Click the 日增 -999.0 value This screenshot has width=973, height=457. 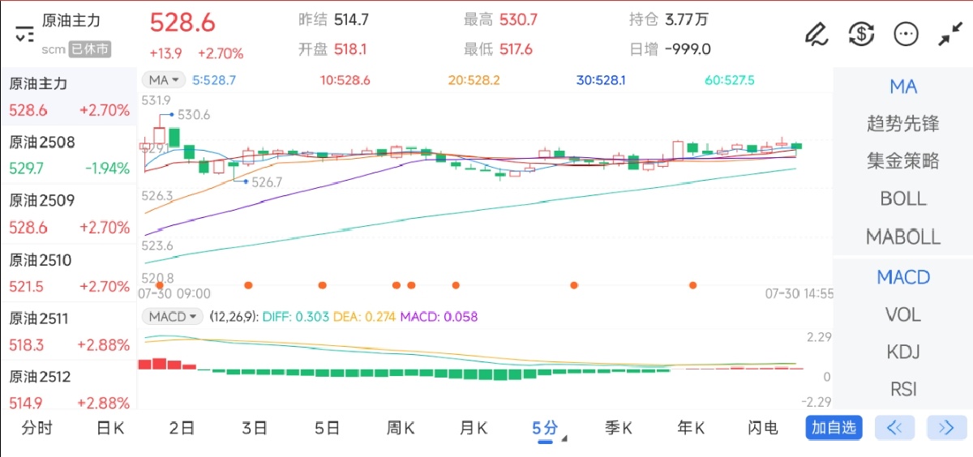tap(688, 49)
